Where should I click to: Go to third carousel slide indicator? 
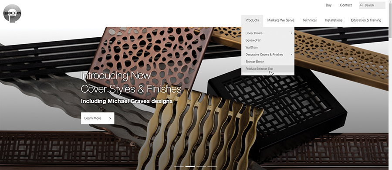pyautogui.click(x=201, y=167)
